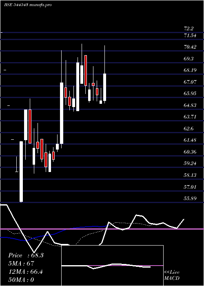The width and height of the screenshot is (204, 286).
Task: Click the 60.36 price axis label
Action: (190, 152)
